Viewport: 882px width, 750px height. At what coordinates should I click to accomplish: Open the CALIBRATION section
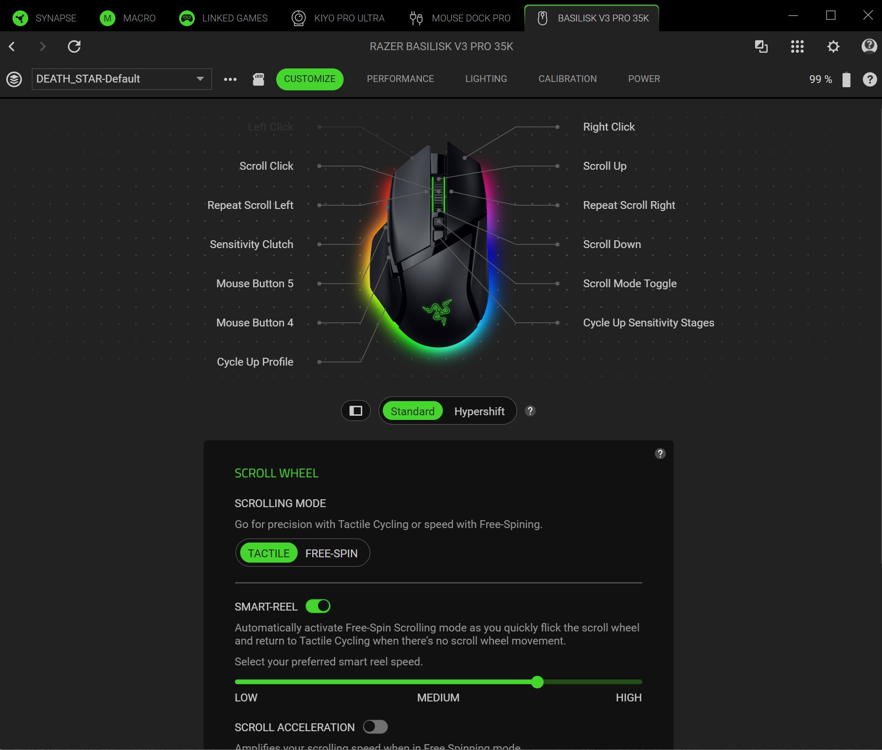568,79
